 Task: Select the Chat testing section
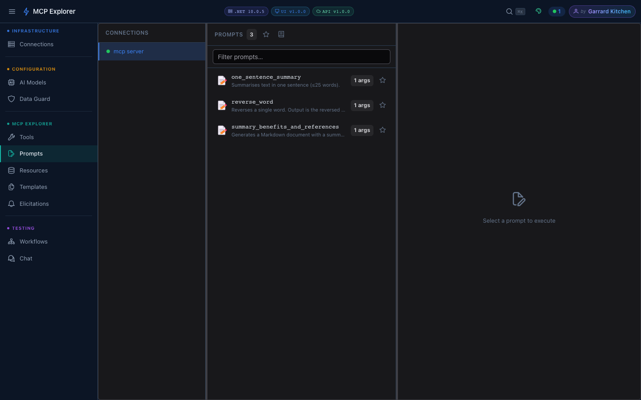click(25, 258)
